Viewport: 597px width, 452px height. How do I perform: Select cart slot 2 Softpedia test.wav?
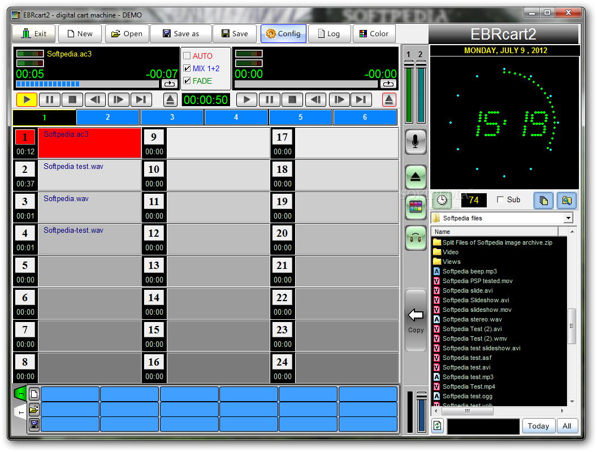89,175
